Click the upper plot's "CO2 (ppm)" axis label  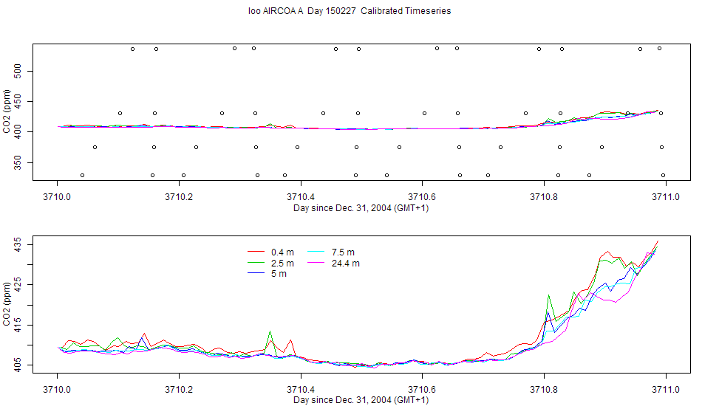pos(7,111)
